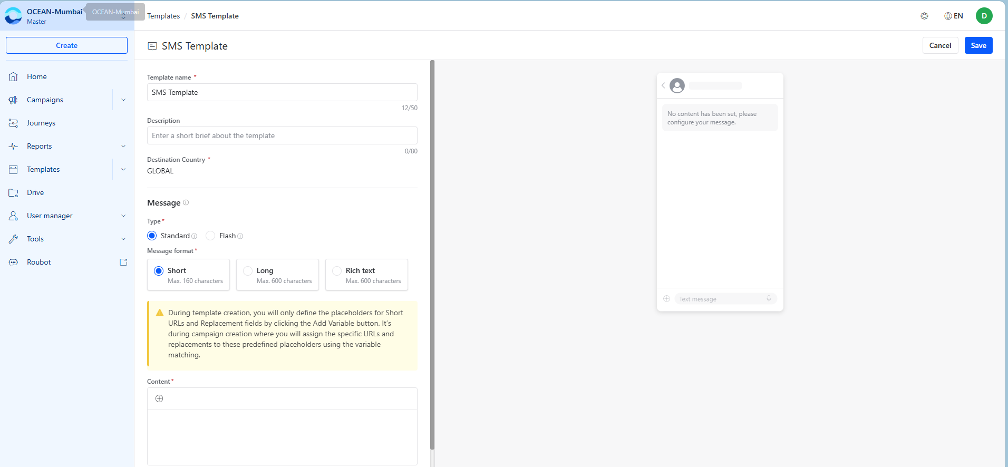Screen dimensions: 1008x467
Task: Click the SMS Template header icon
Action: [x=152, y=46]
